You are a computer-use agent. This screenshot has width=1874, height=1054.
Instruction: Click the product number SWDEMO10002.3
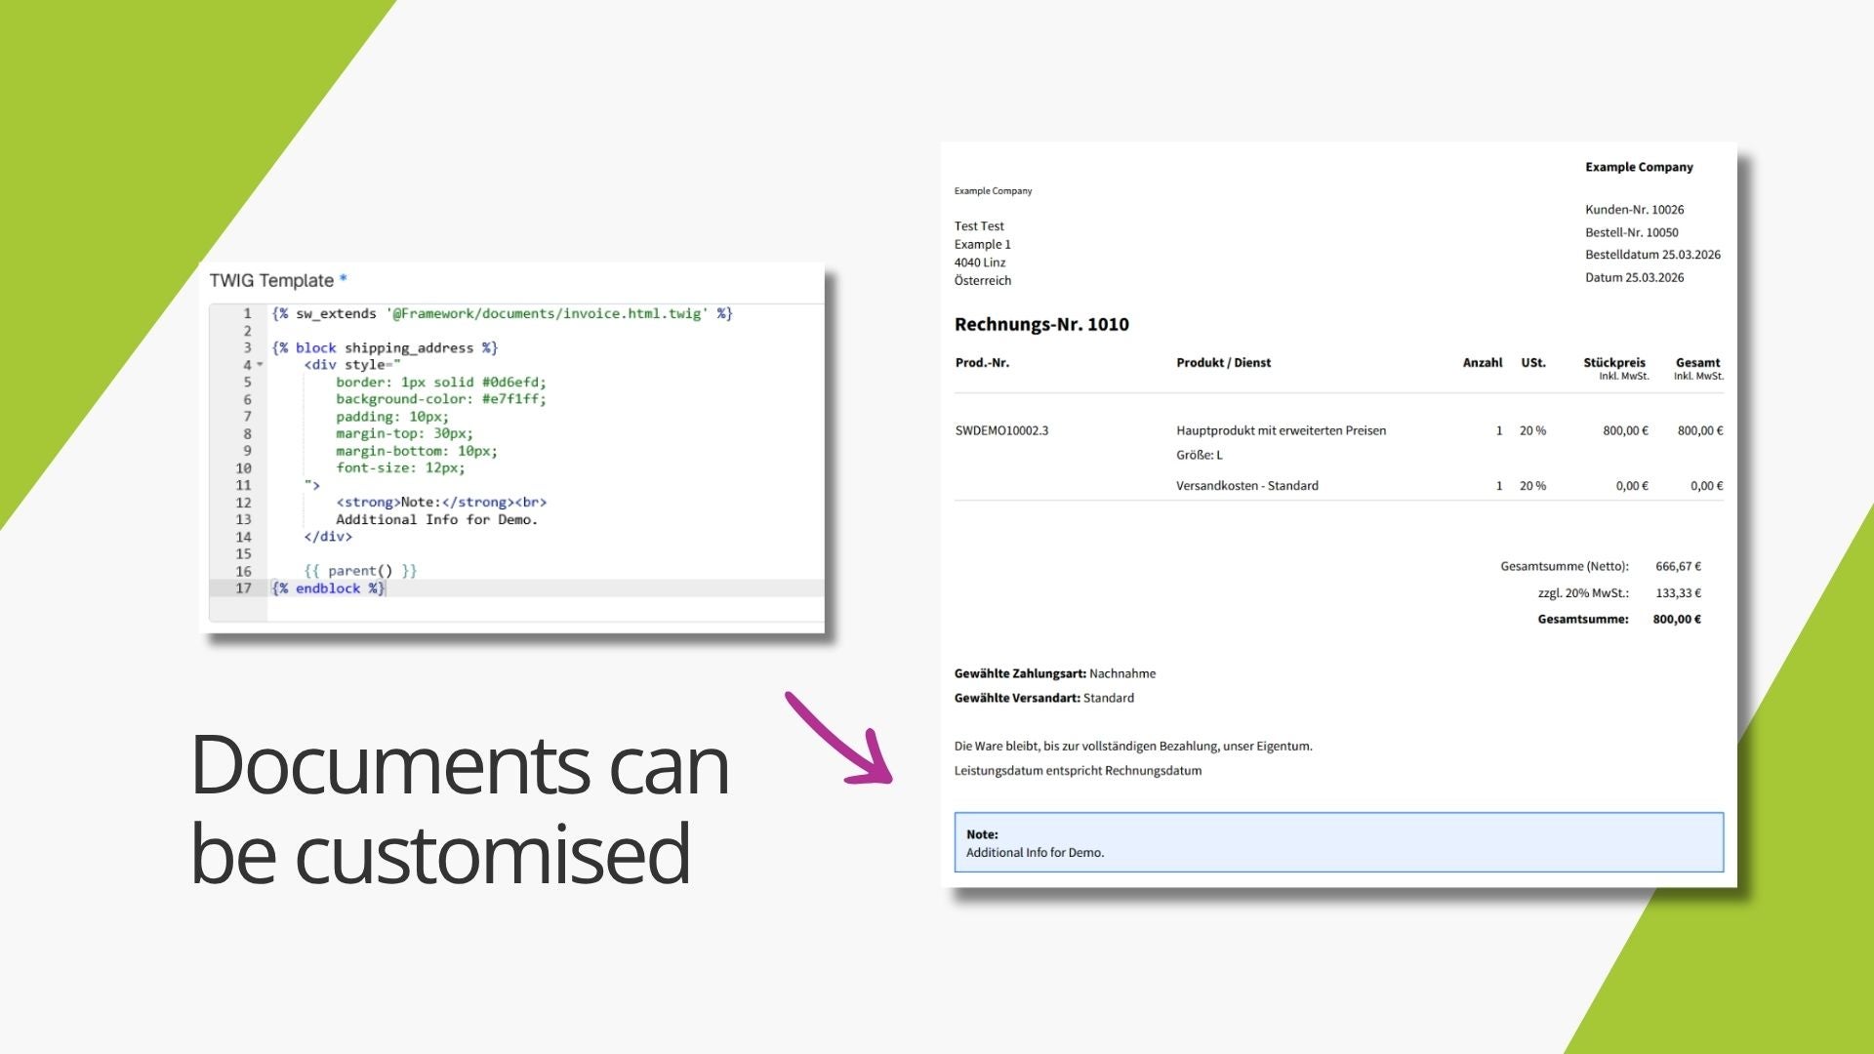(x=1001, y=430)
